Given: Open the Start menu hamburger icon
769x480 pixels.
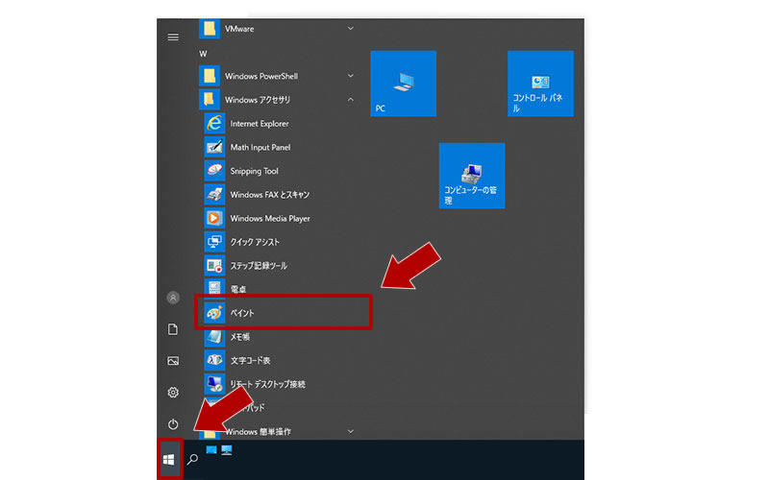Looking at the screenshot, I should click(173, 37).
